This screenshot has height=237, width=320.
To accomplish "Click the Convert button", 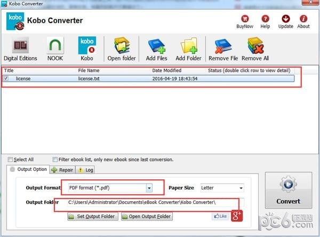I will 289,190.
